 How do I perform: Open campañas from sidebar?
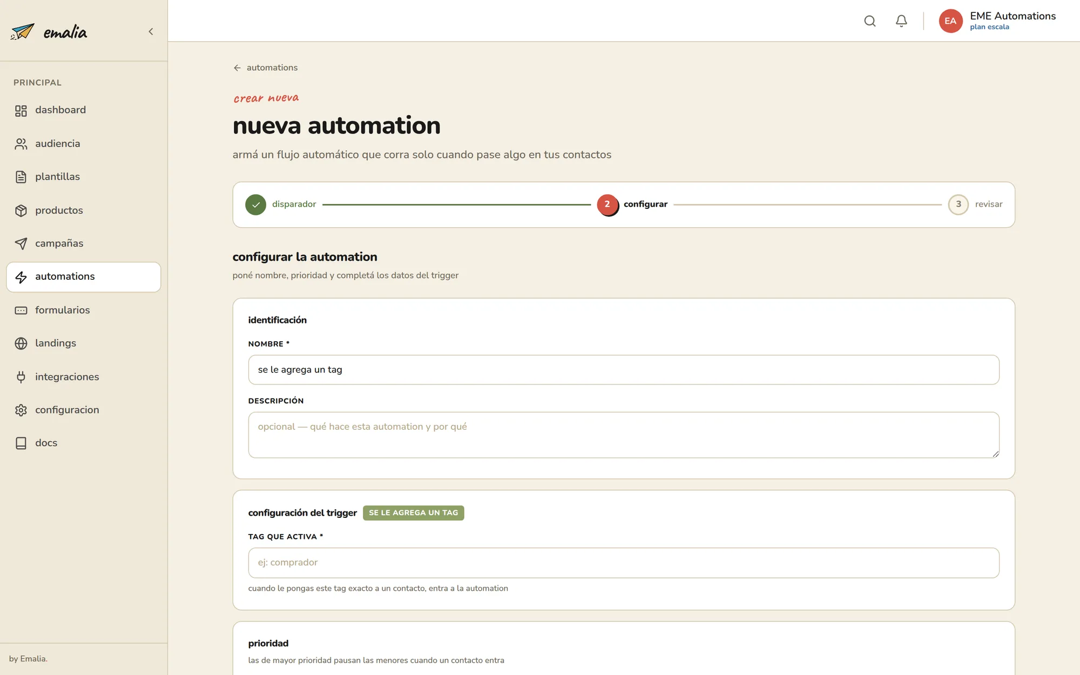pyautogui.click(x=84, y=244)
